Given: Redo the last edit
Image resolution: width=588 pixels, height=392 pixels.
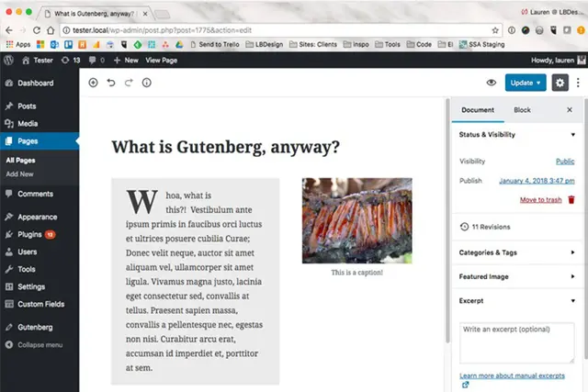Looking at the screenshot, I should (129, 83).
